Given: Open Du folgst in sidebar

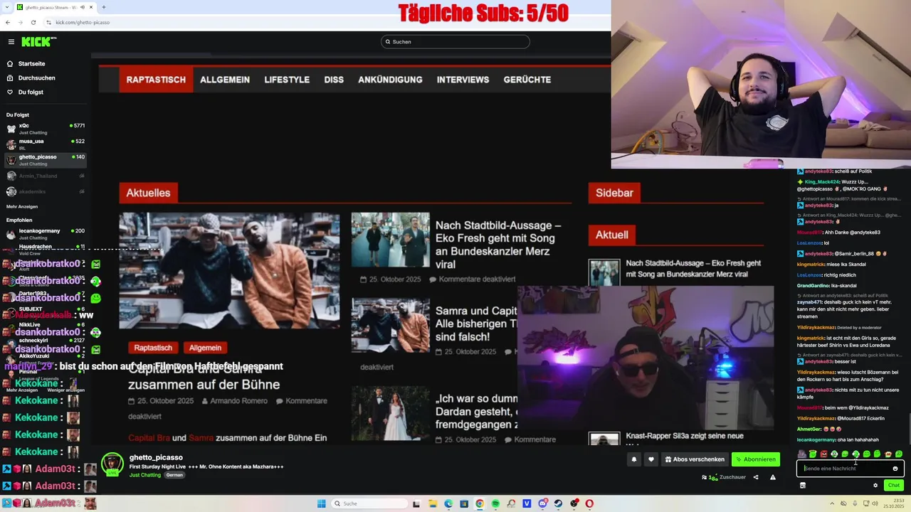Looking at the screenshot, I should (x=24, y=92).
